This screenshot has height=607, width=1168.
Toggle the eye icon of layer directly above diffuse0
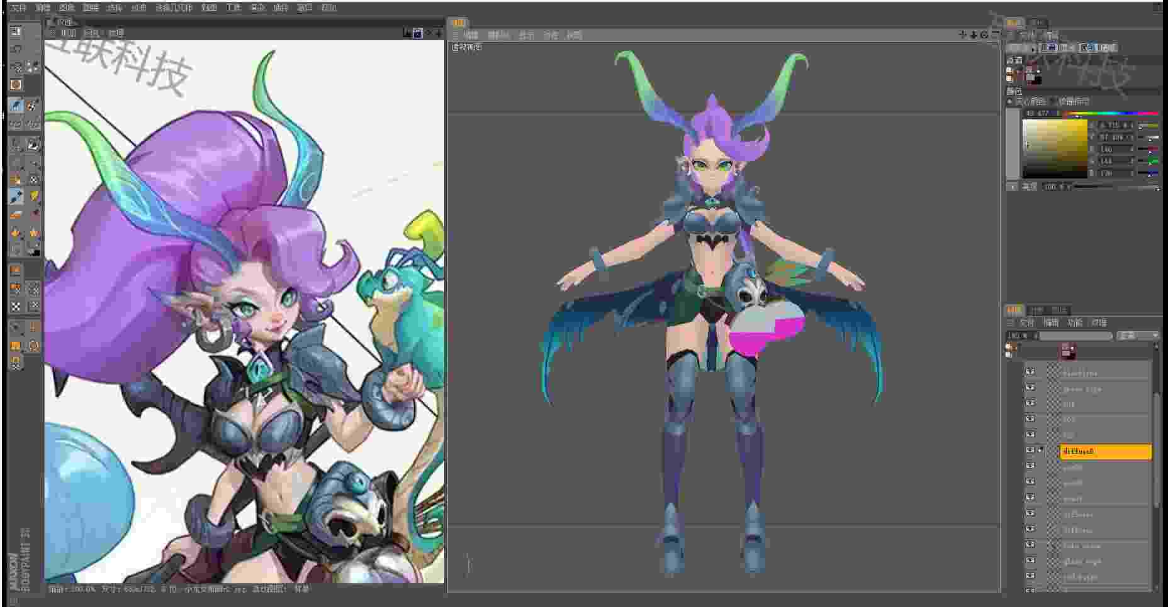pos(1030,435)
